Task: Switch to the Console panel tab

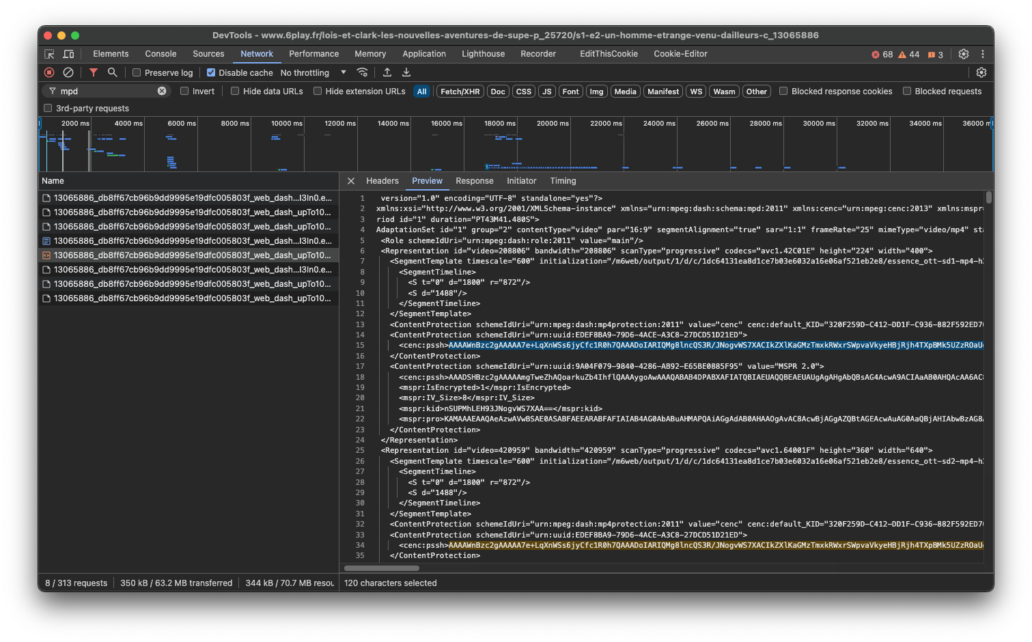Action: click(161, 54)
